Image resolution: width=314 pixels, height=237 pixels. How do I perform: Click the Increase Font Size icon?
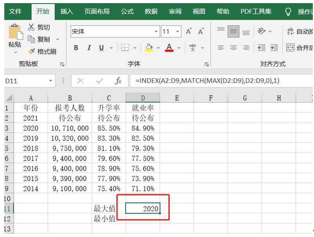[188, 30]
